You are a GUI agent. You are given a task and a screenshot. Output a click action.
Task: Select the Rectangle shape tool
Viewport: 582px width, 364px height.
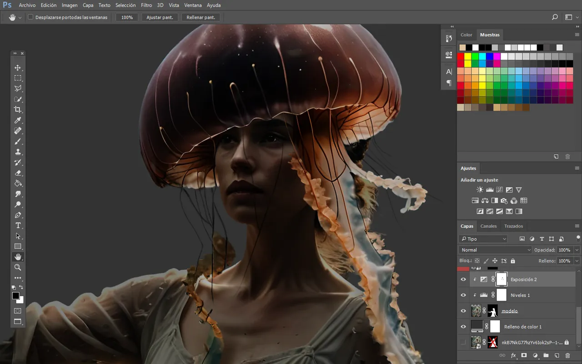click(x=18, y=246)
